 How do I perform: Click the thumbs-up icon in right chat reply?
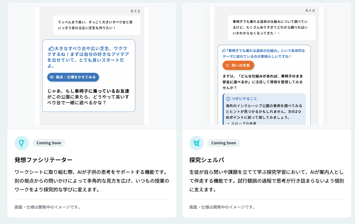point(224,51)
